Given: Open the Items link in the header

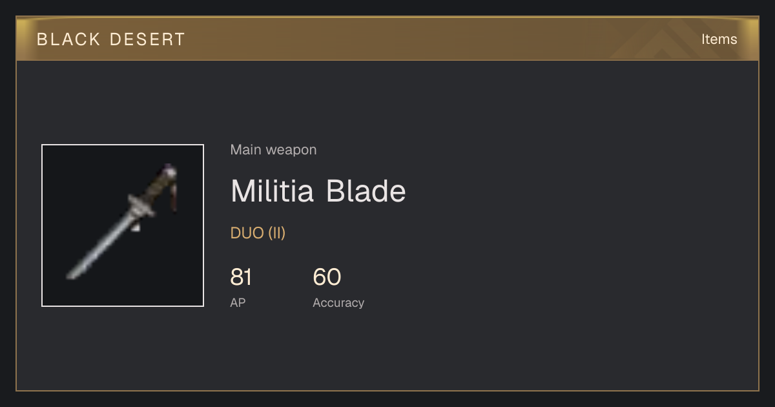Looking at the screenshot, I should point(719,39).
